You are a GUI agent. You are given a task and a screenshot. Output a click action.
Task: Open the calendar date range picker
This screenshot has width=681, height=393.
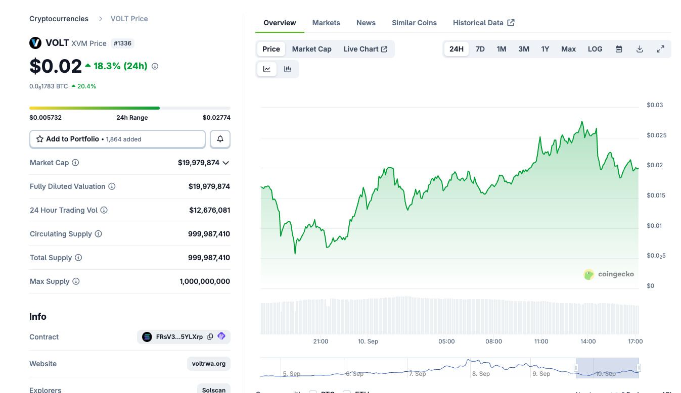pos(618,49)
